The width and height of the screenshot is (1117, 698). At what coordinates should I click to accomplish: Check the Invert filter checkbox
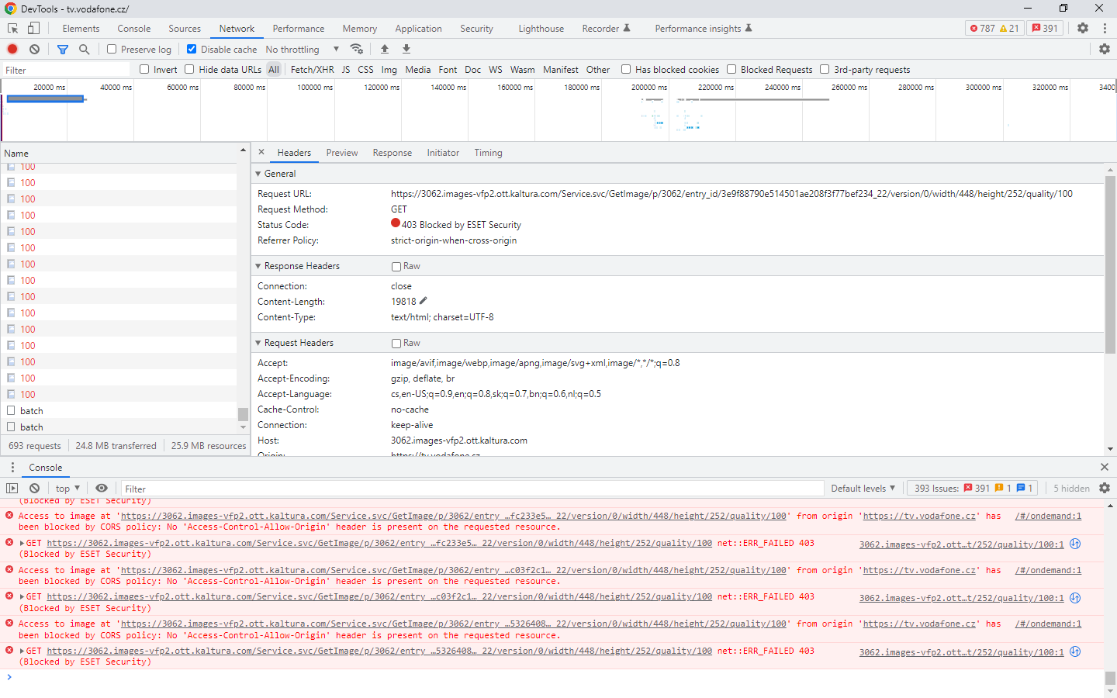point(144,69)
